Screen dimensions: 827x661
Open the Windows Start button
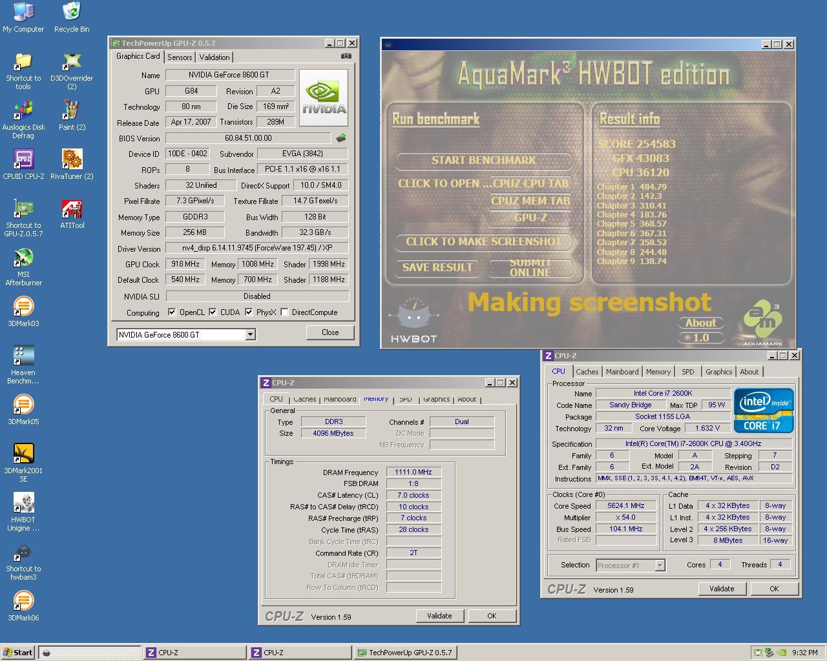pyautogui.click(x=18, y=652)
